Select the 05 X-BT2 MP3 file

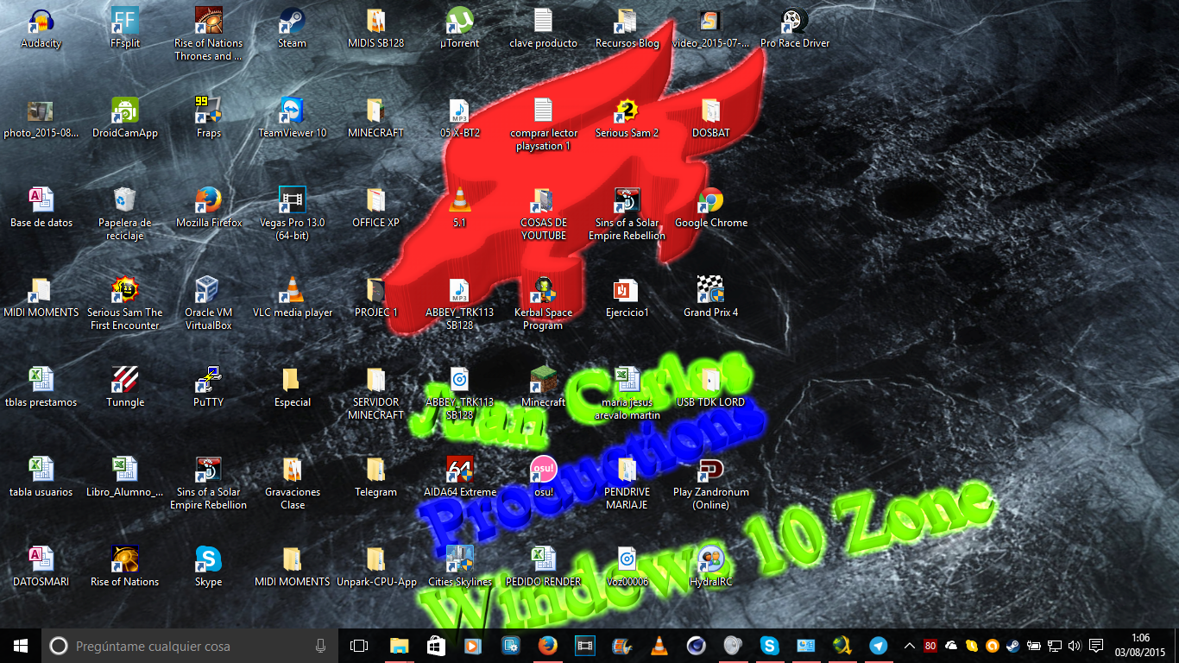coord(459,117)
